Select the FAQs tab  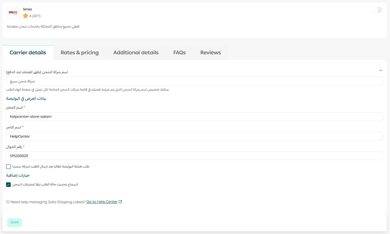[179, 52]
